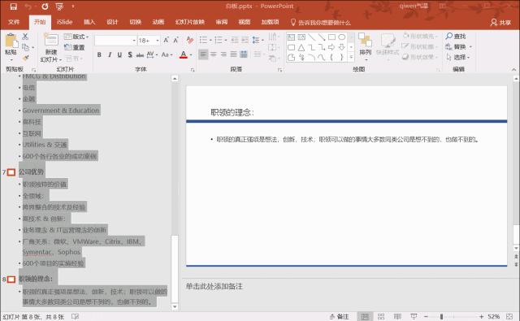Image resolution: width=520 pixels, height=321 pixels.
Task: Align text left in paragraph group
Action: point(203,54)
